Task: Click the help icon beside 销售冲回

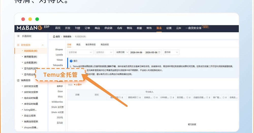Action: coord(137,98)
